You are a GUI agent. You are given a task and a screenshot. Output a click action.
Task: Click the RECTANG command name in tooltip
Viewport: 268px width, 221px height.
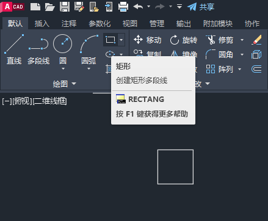[147, 100]
